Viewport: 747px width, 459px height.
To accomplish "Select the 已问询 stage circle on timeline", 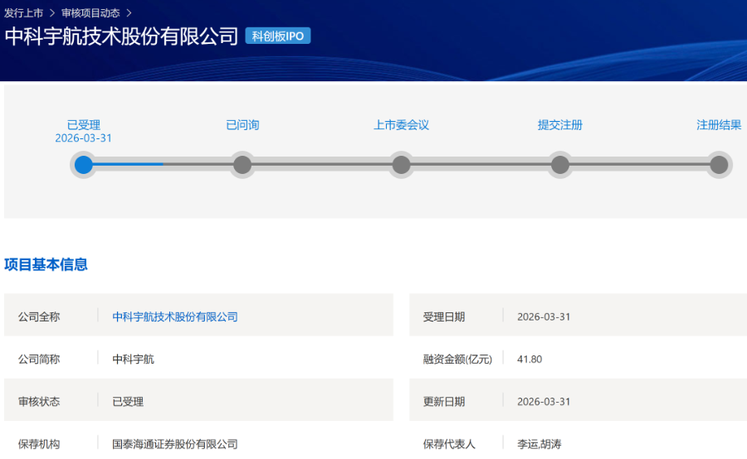I will click(x=242, y=165).
